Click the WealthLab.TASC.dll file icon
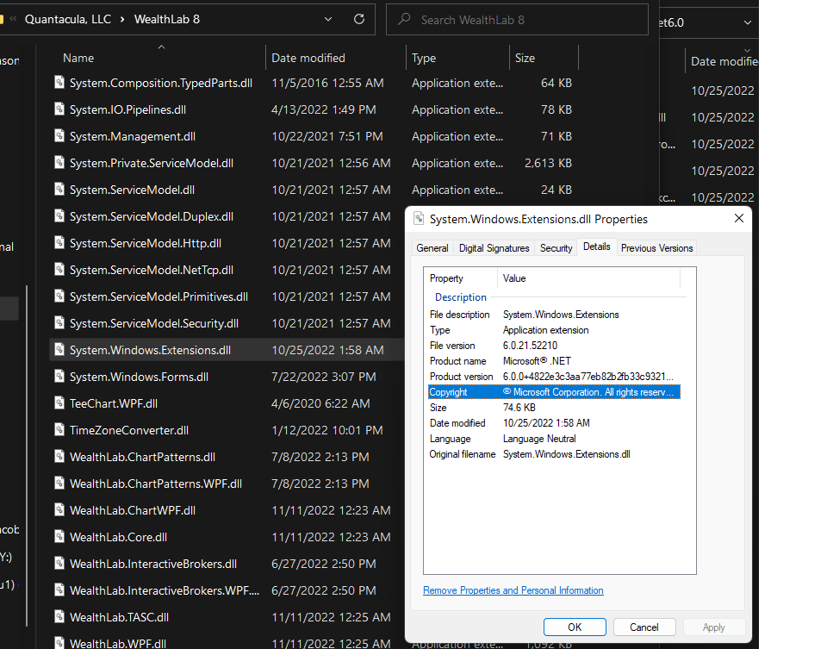Screen dimensions: 827x649 coord(59,616)
